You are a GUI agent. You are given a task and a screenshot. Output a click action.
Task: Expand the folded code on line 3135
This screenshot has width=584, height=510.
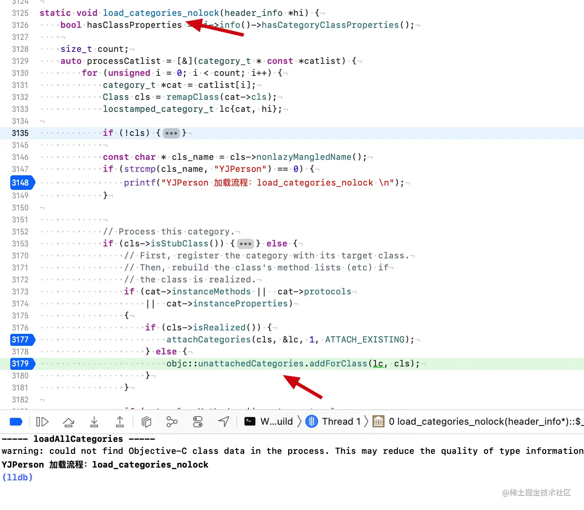[171, 133]
